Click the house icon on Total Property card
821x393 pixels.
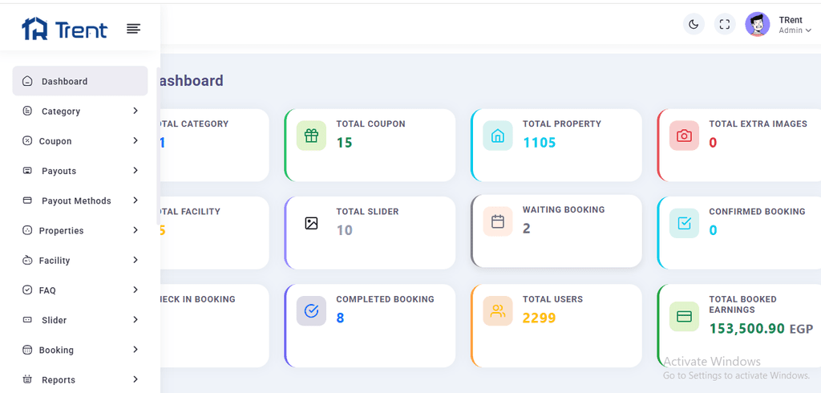click(497, 136)
